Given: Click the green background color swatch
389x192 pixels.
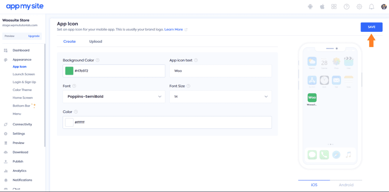Looking at the screenshot, I should tap(69, 71).
